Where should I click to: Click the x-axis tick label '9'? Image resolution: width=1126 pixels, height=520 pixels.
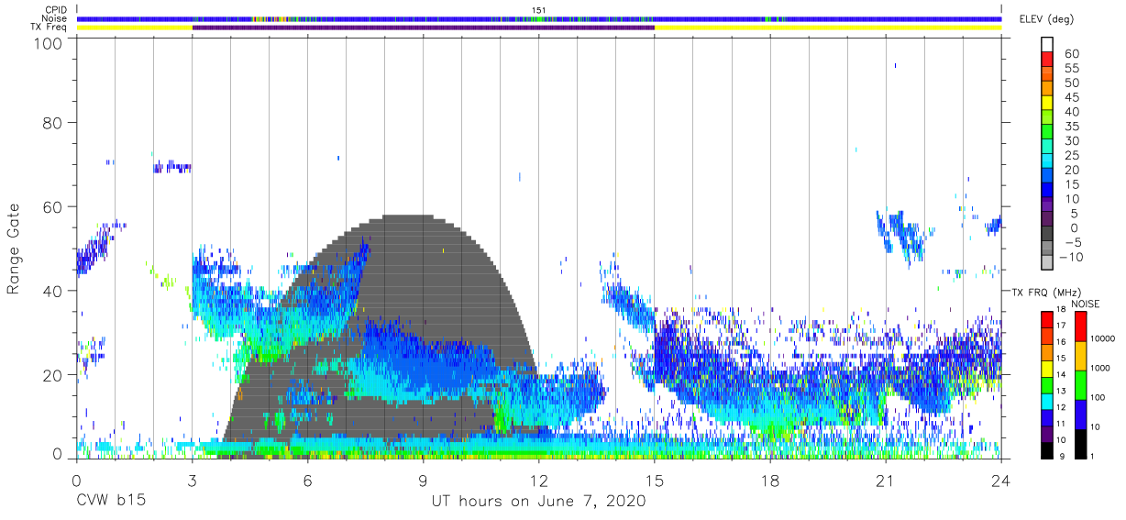point(423,480)
